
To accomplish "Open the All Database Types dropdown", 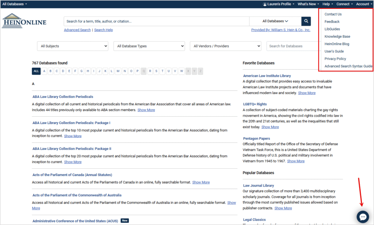I will [149, 46].
